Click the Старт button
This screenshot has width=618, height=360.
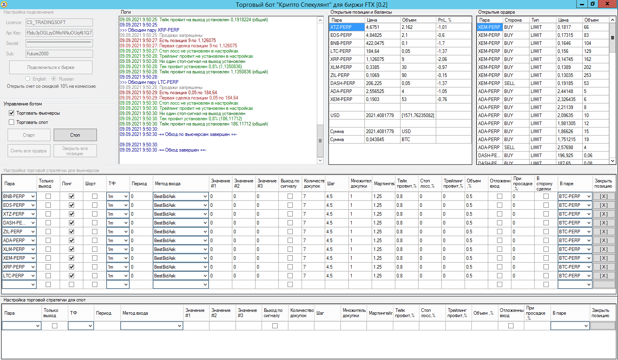pos(29,135)
